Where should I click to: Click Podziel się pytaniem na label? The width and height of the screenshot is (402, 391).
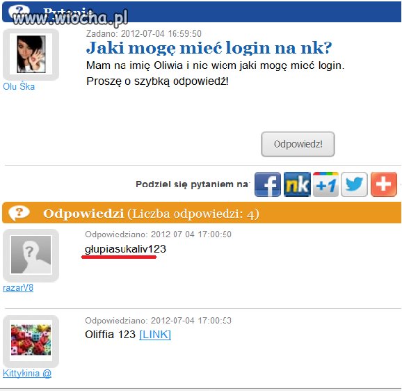pyautogui.click(x=192, y=184)
